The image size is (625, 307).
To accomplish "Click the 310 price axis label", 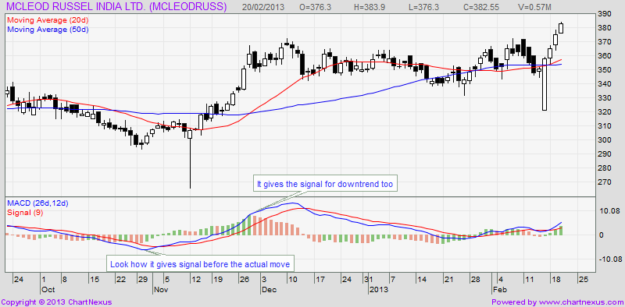I will coord(605,126).
